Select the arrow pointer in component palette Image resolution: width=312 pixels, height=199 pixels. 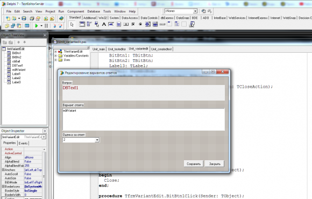coord(72,25)
